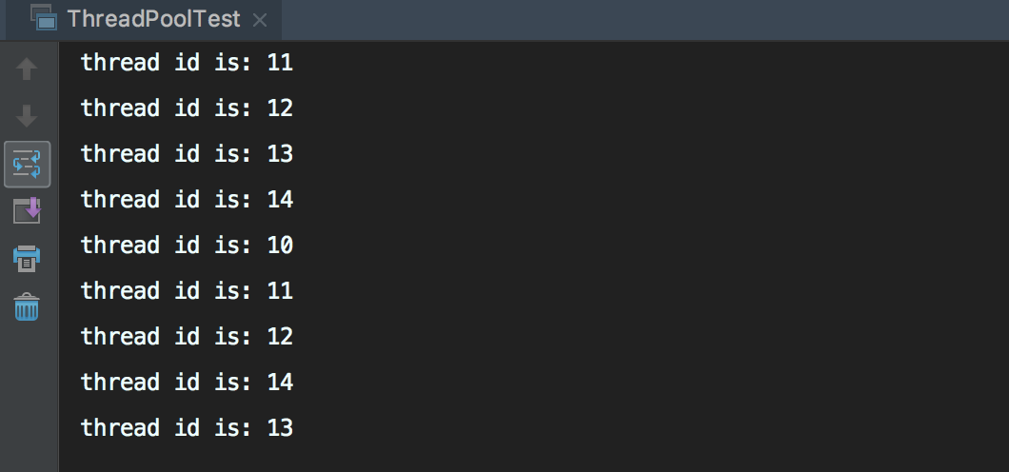
Task: Click empty tab bar area right of ThreadPoolTest
Action: tap(643, 19)
